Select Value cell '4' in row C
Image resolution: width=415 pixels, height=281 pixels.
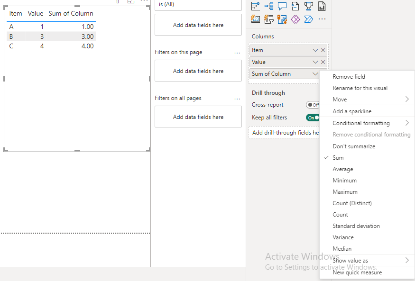coord(42,46)
